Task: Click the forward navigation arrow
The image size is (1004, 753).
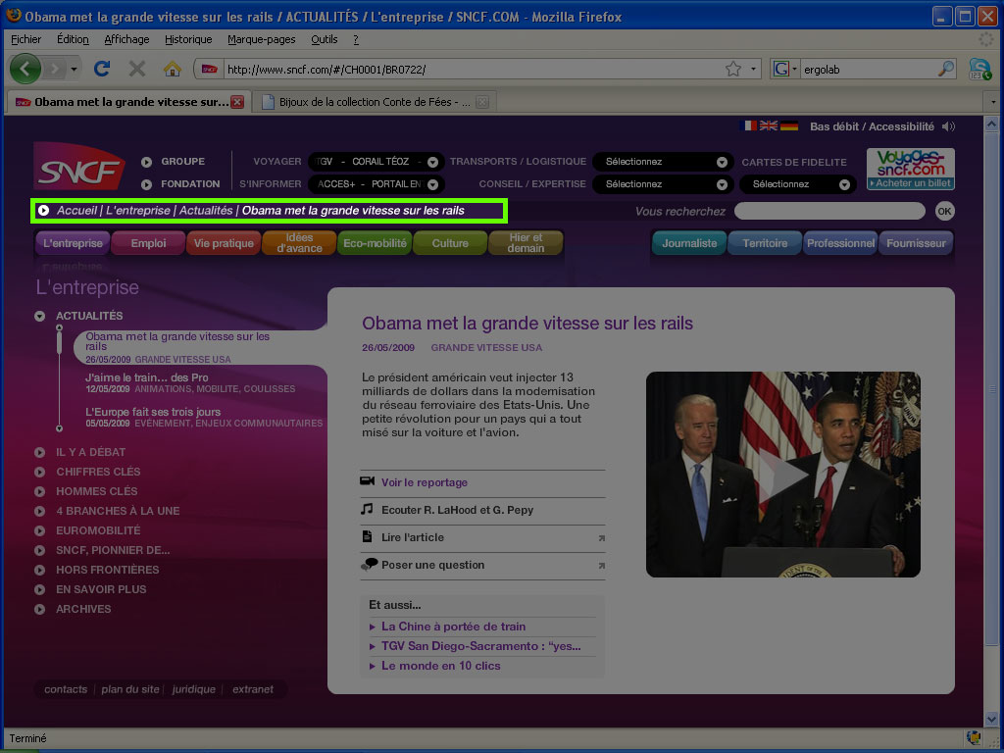Action: (56, 69)
